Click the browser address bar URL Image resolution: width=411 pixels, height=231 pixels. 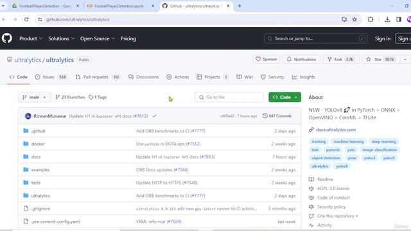(78, 19)
